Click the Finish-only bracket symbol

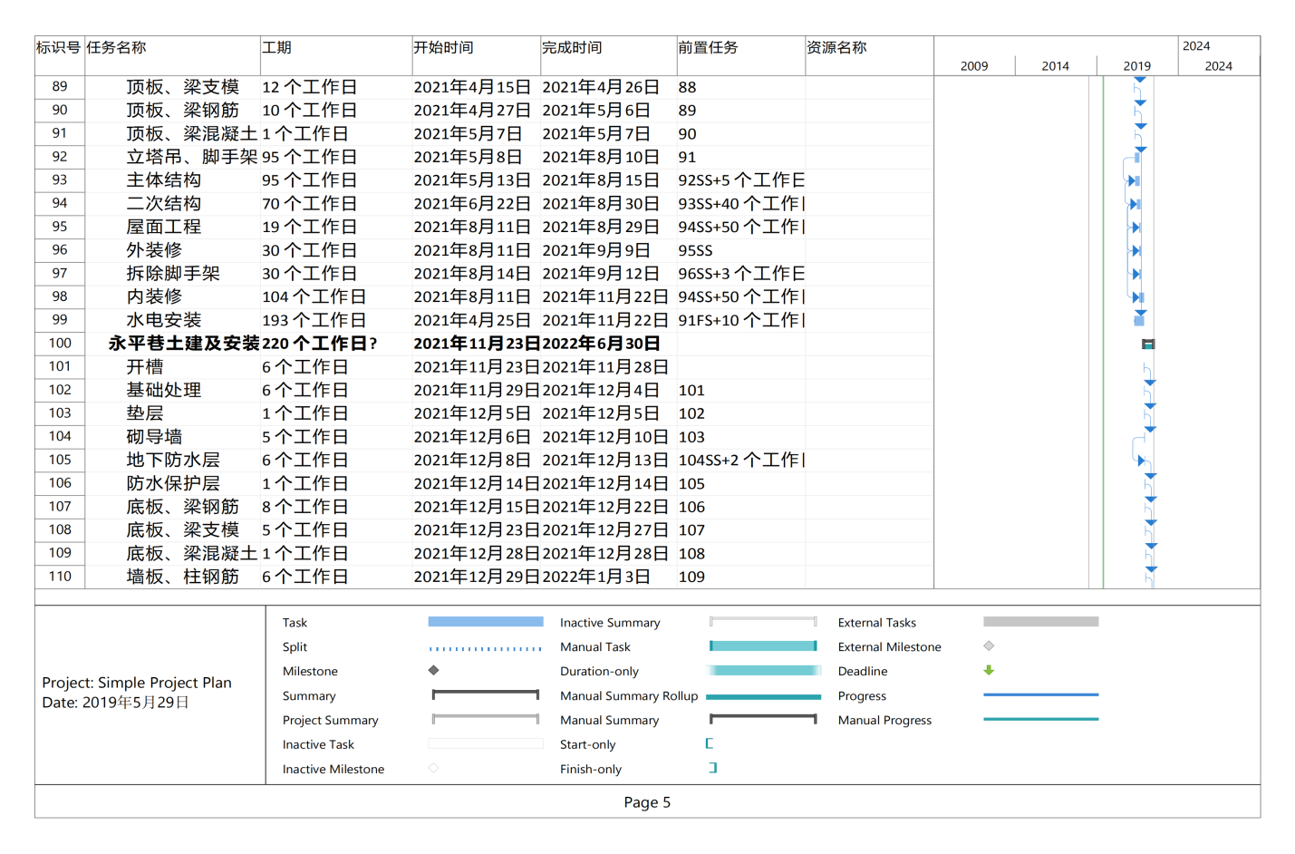click(x=713, y=768)
